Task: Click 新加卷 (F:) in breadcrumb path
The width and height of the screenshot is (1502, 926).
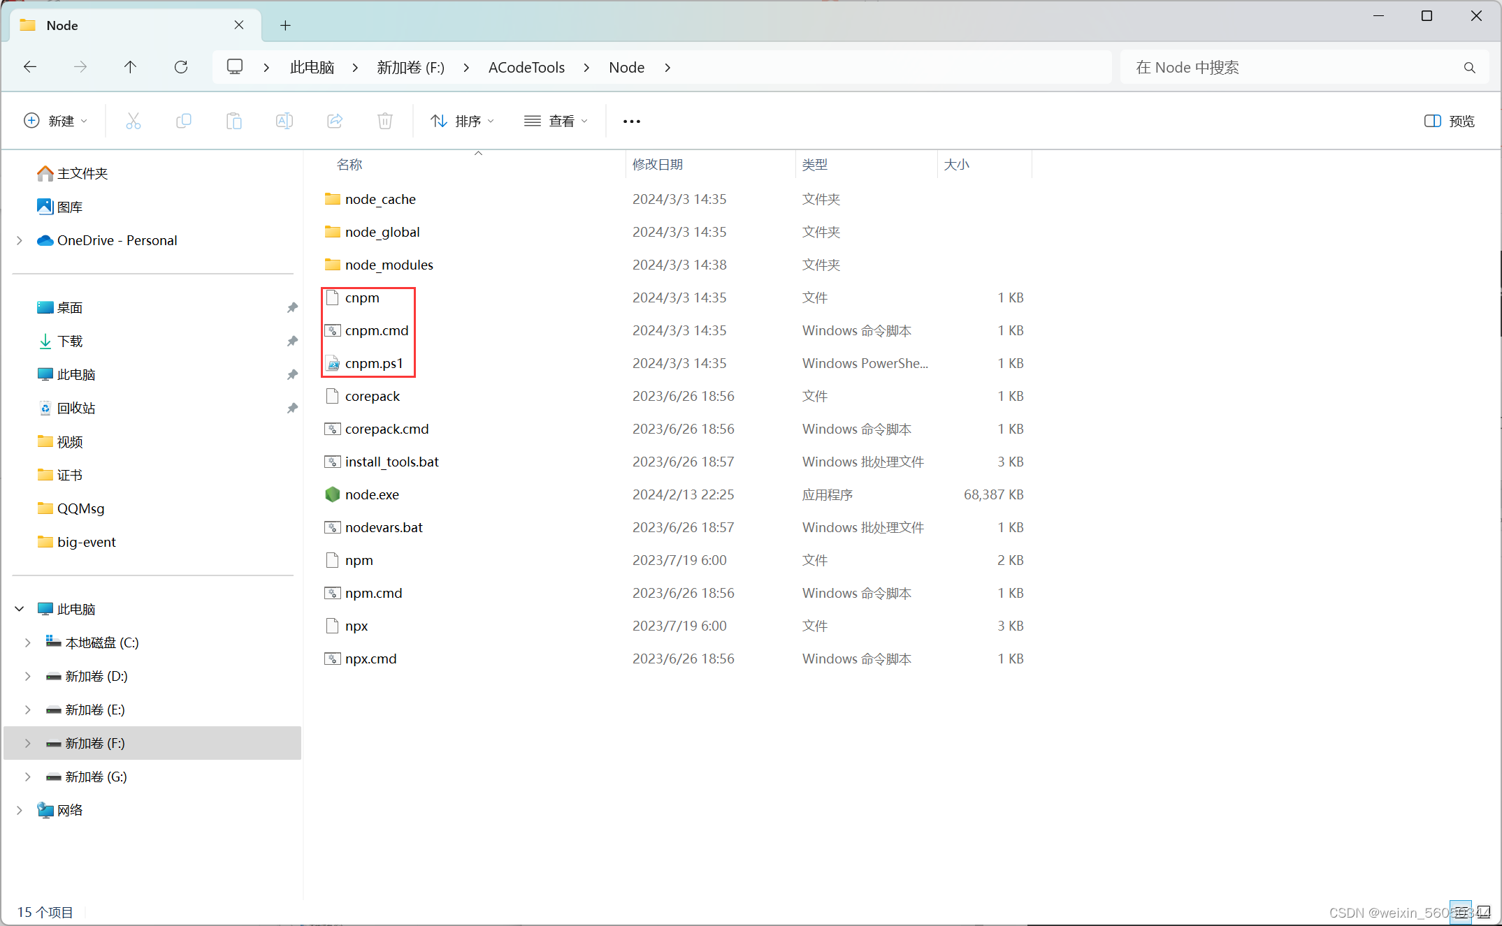Action: (411, 67)
